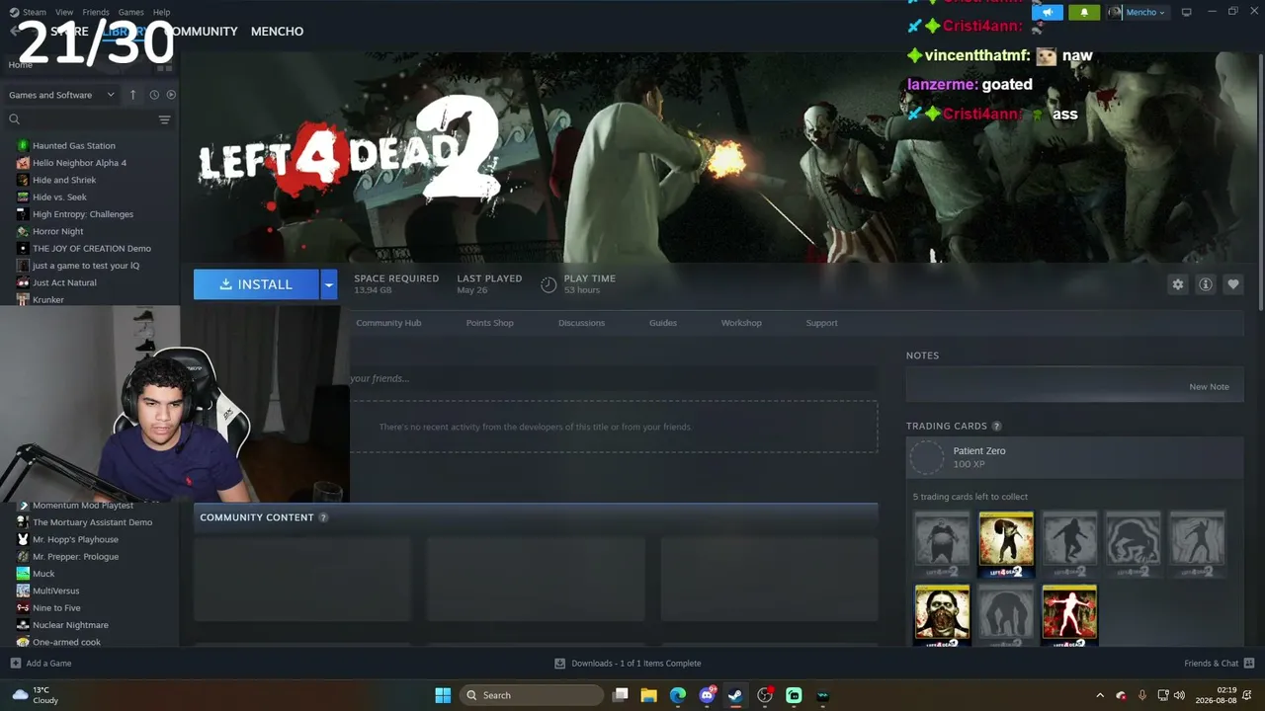Open the MENCHO profile section
Screen dimensions: 1265x711
(277, 32)
